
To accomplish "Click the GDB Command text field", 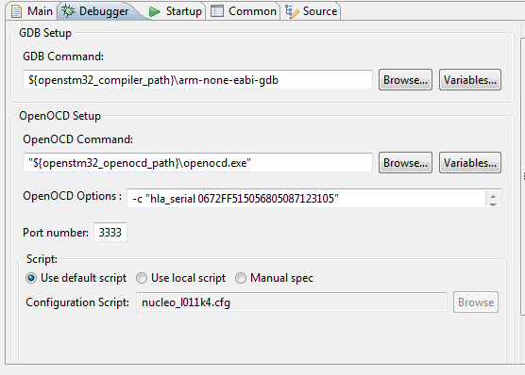I will click(197, 80).
